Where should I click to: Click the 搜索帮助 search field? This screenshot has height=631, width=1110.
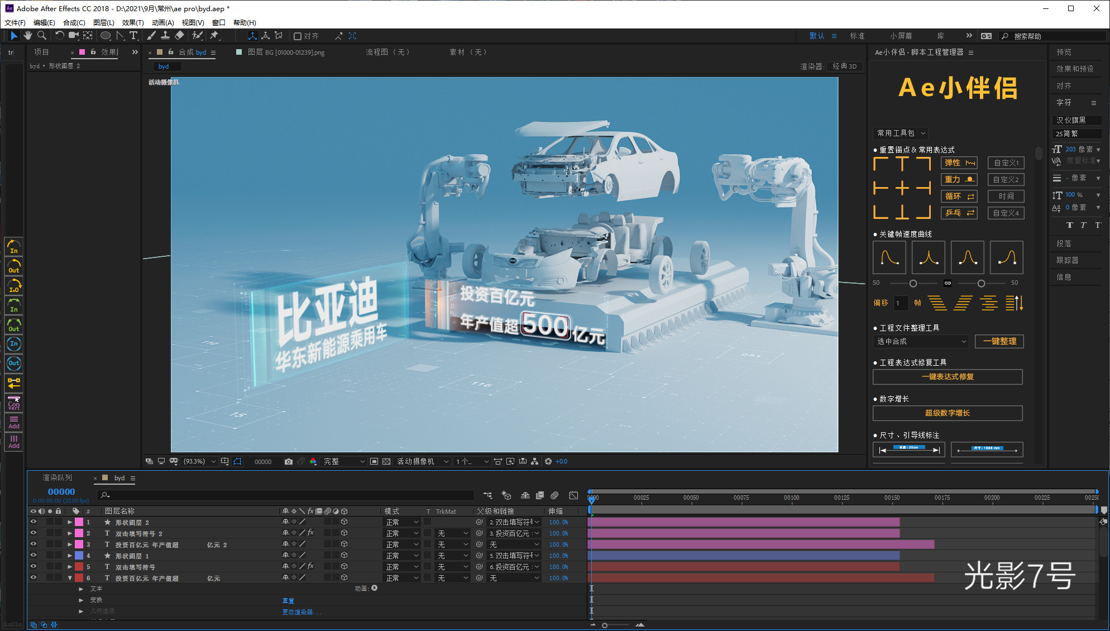point(1052,36)
